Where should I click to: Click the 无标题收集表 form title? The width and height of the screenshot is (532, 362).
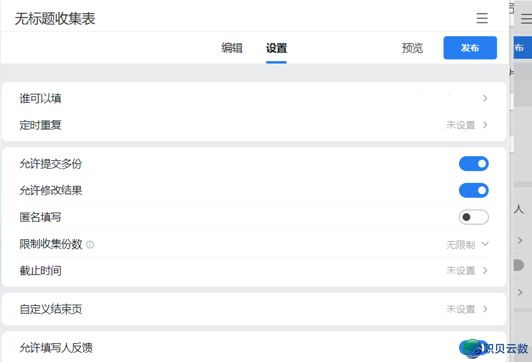[55, 19]
